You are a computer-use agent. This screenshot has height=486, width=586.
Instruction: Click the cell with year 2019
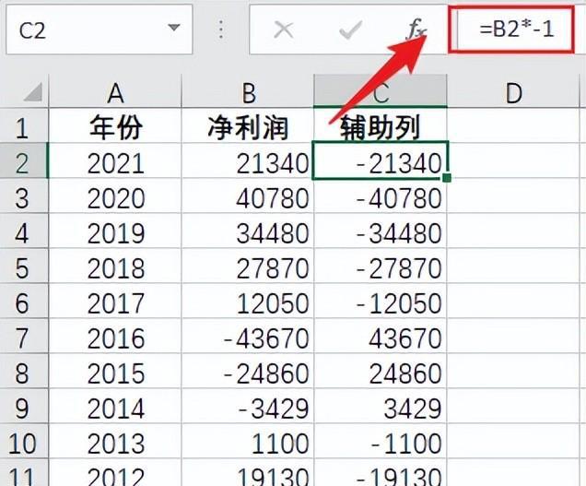point(115,231)
